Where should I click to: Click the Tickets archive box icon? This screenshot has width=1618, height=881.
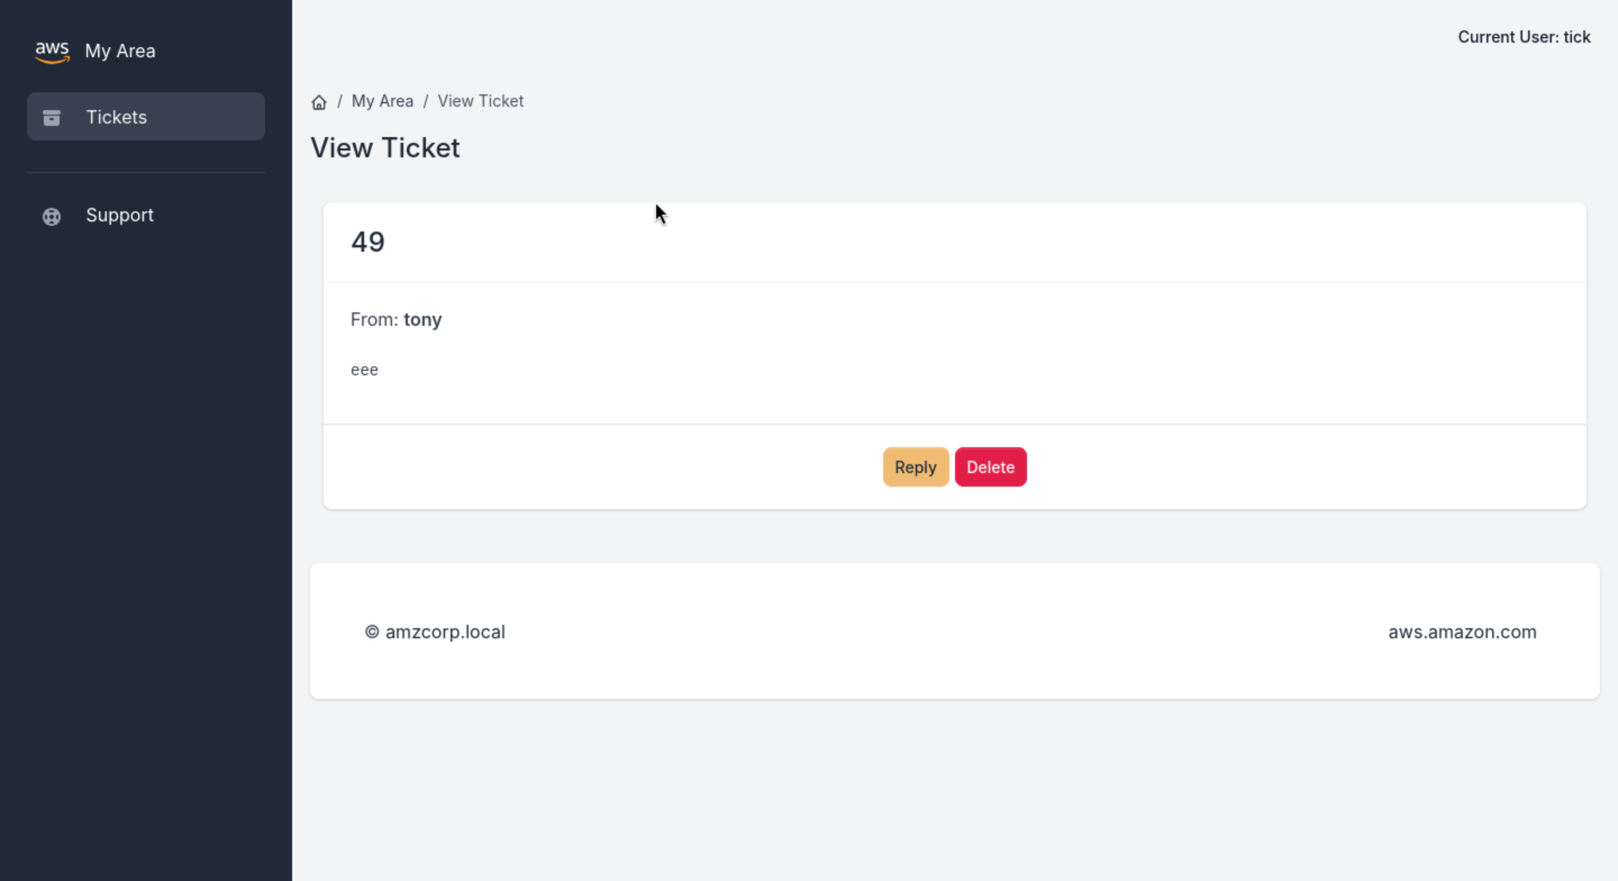(x=52, y=117)
